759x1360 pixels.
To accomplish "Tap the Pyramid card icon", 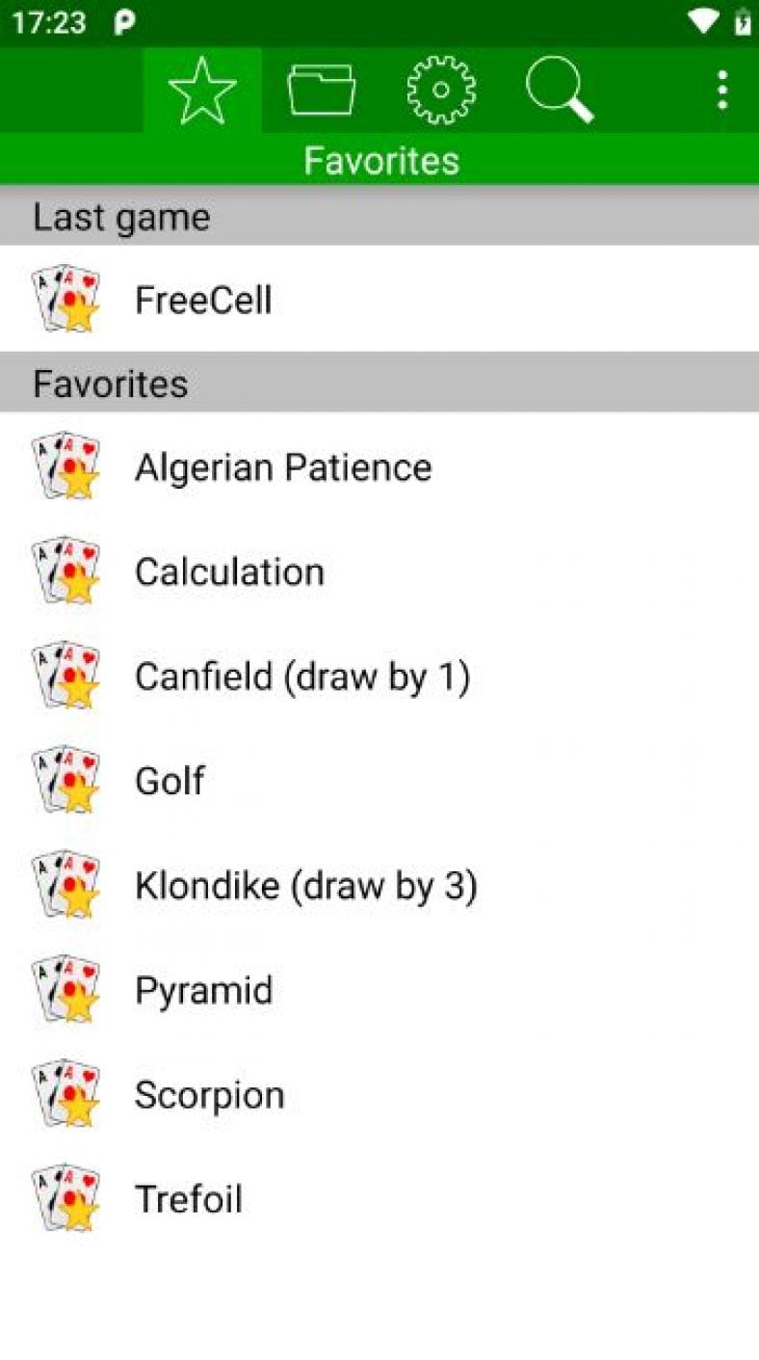I will point(65,990).
